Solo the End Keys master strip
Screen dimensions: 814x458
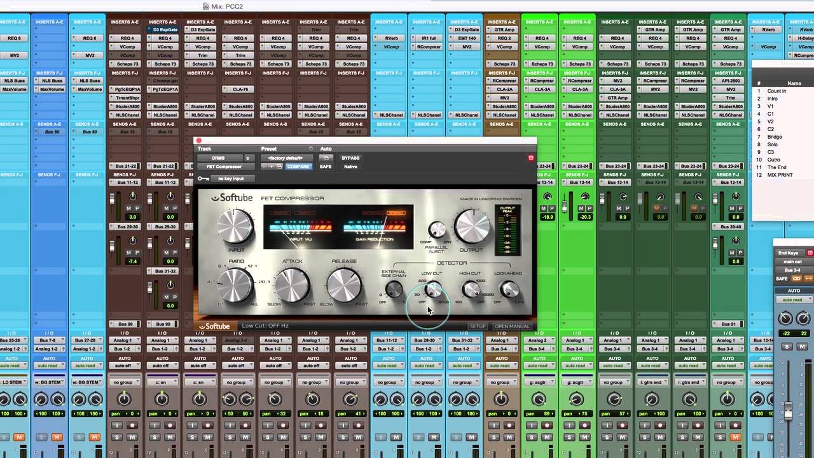pos(787,347)
